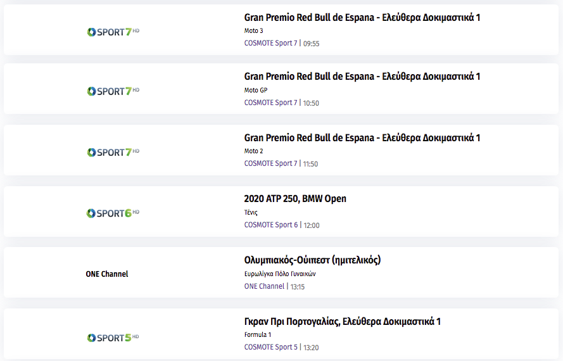Select the Moto 3 Gran Premio title
Screen dimensions: 563x361
tap(362, 18)
